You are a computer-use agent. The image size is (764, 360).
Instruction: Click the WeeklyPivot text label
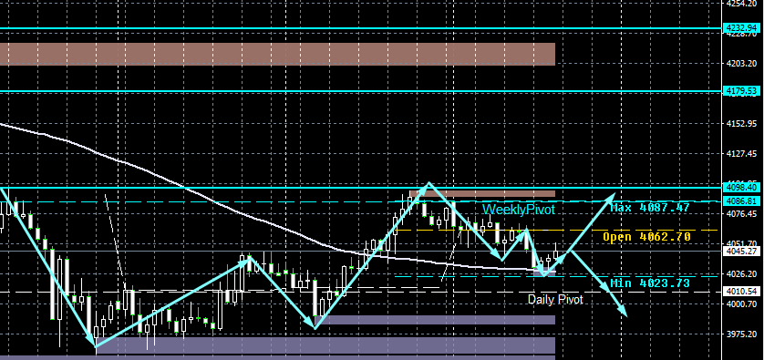[x=519, y=210]
